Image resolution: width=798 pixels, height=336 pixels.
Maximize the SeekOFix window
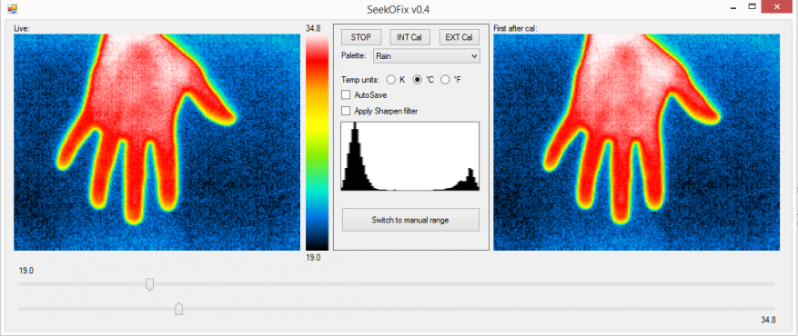[752, 6]
